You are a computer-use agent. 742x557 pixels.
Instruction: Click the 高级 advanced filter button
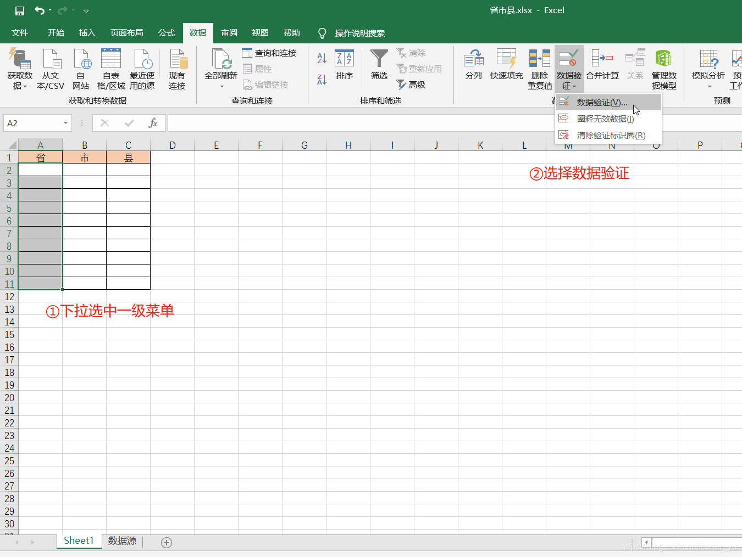[x=411, y=85]
